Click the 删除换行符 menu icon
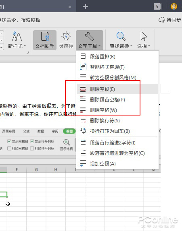The height and width of the screenshot is (231, 182). (x=83, y=120)
